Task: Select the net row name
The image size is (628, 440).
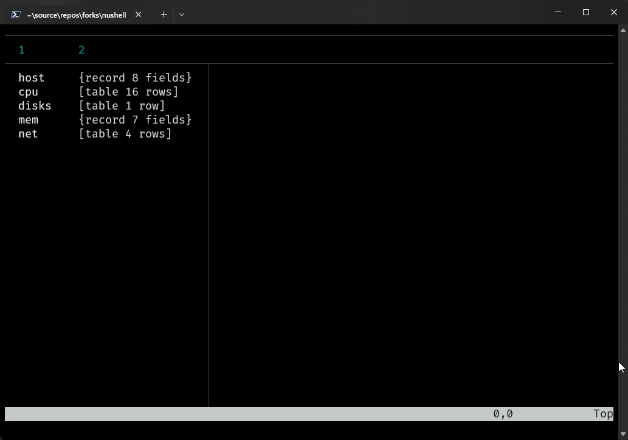Action: [28, 134]
